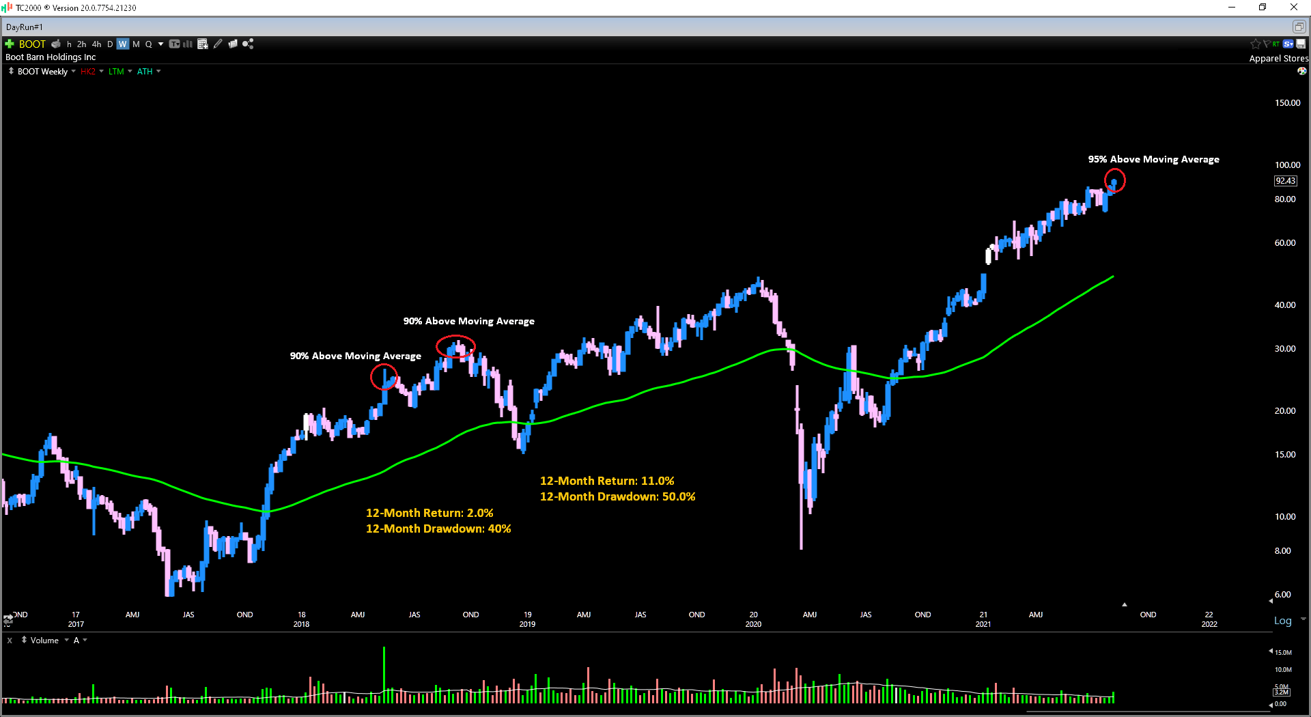Click the 2020 year label on time axis

pyautogui.click(x=753, y=624)
